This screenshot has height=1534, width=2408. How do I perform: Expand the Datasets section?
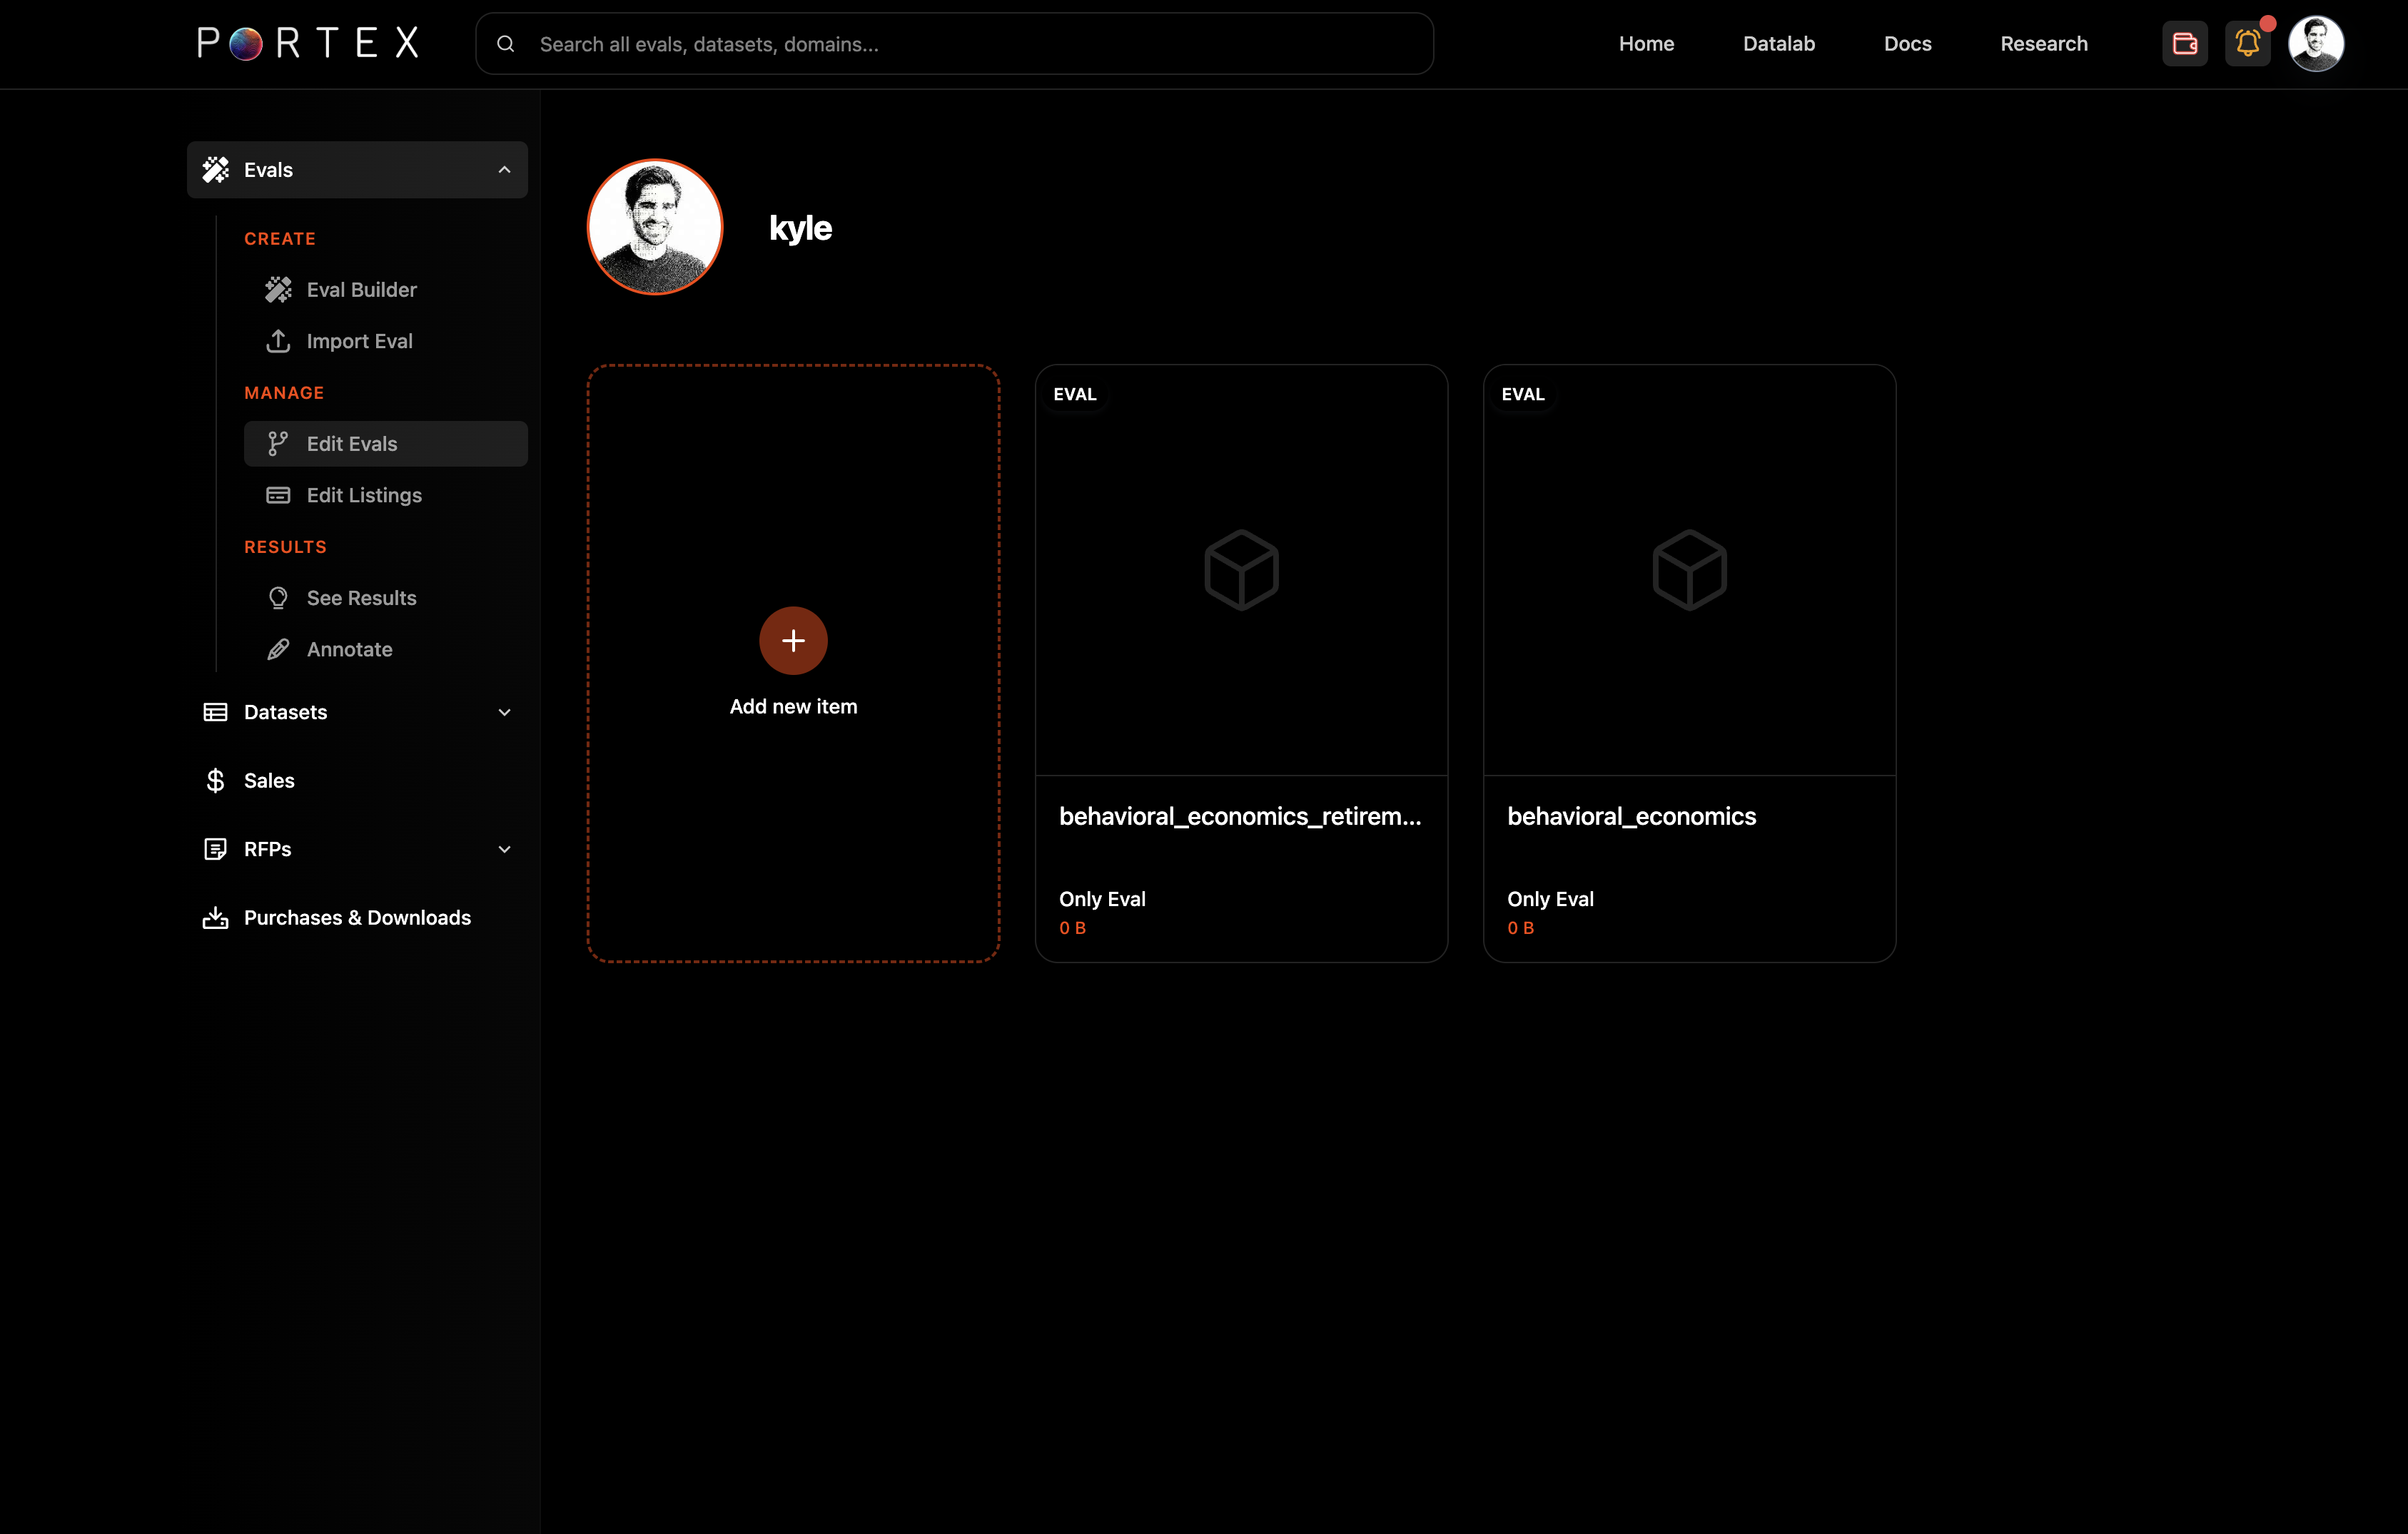pos(504,712)
